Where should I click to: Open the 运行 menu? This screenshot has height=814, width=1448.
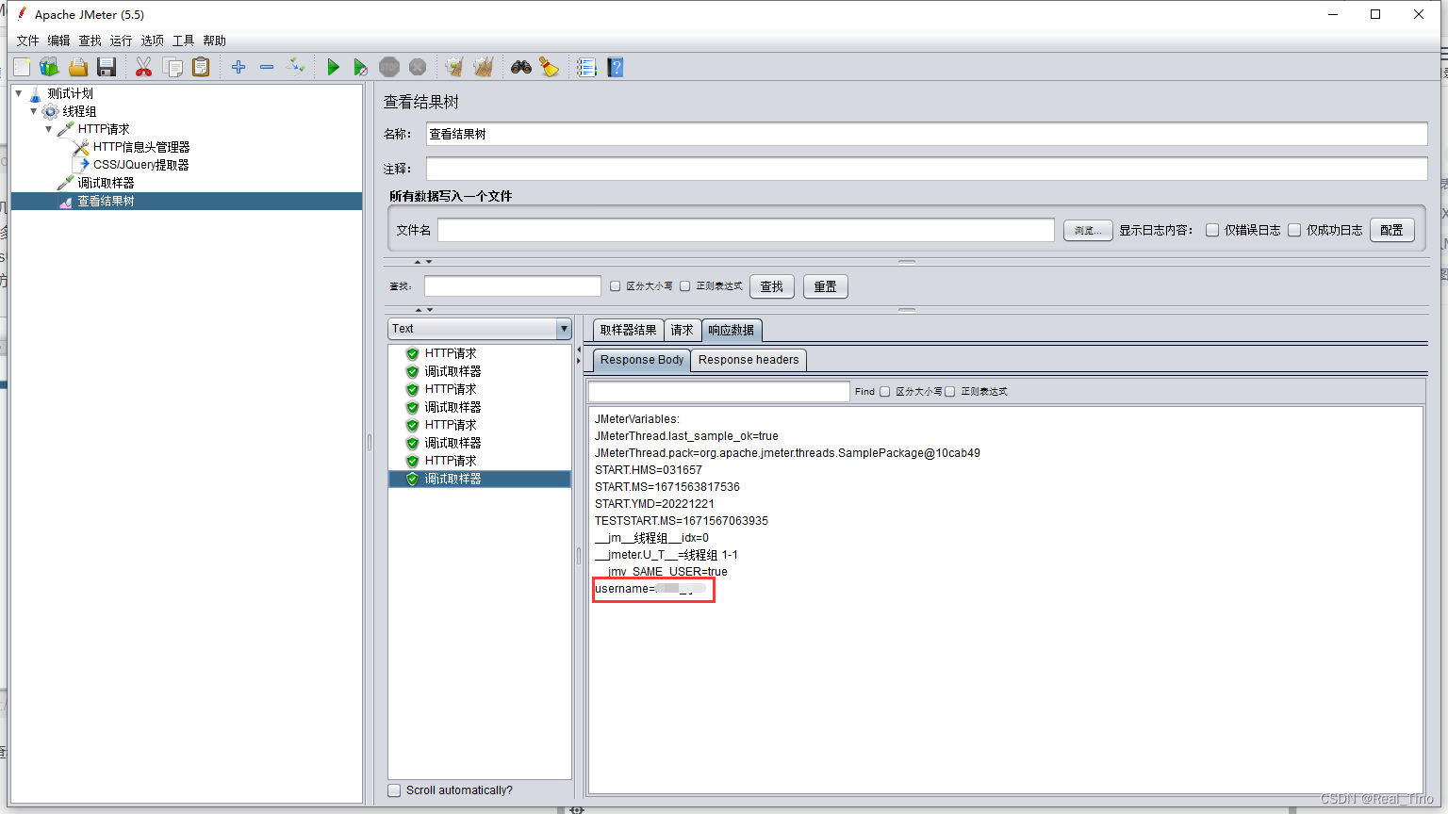121,41
